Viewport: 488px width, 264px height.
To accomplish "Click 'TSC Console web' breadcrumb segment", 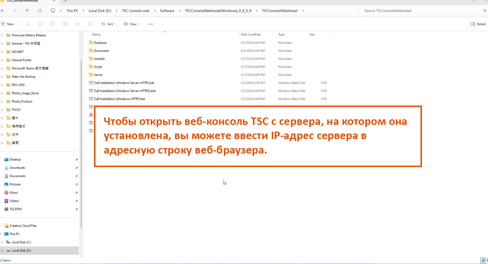I will tap(135, 11).
